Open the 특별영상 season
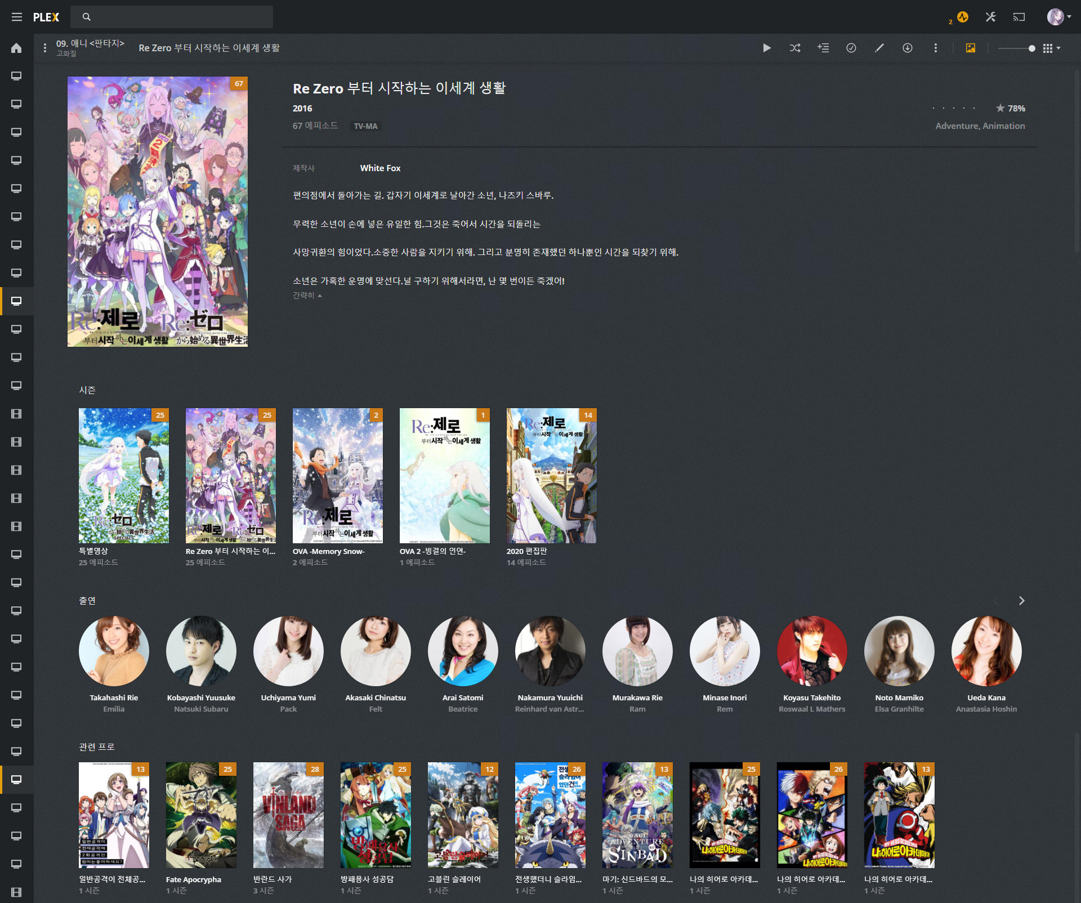Screen dimensions: 1081x903 click(x=124, y=476)
